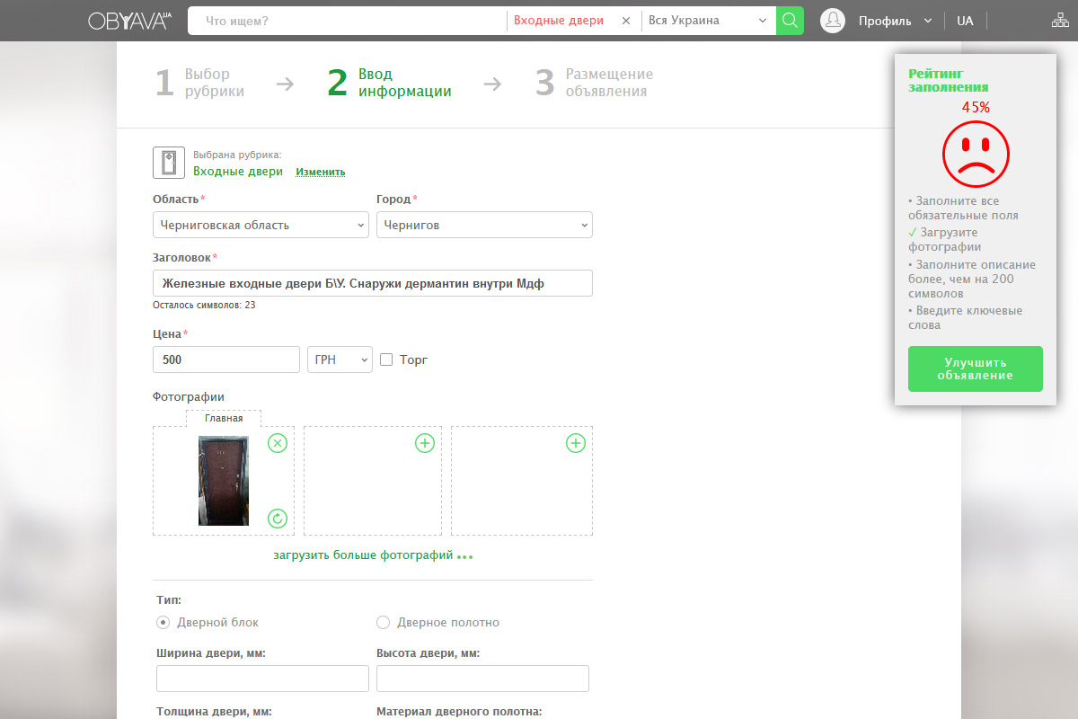Click the door category icon
1078x719 pixels.
(169, 163)
